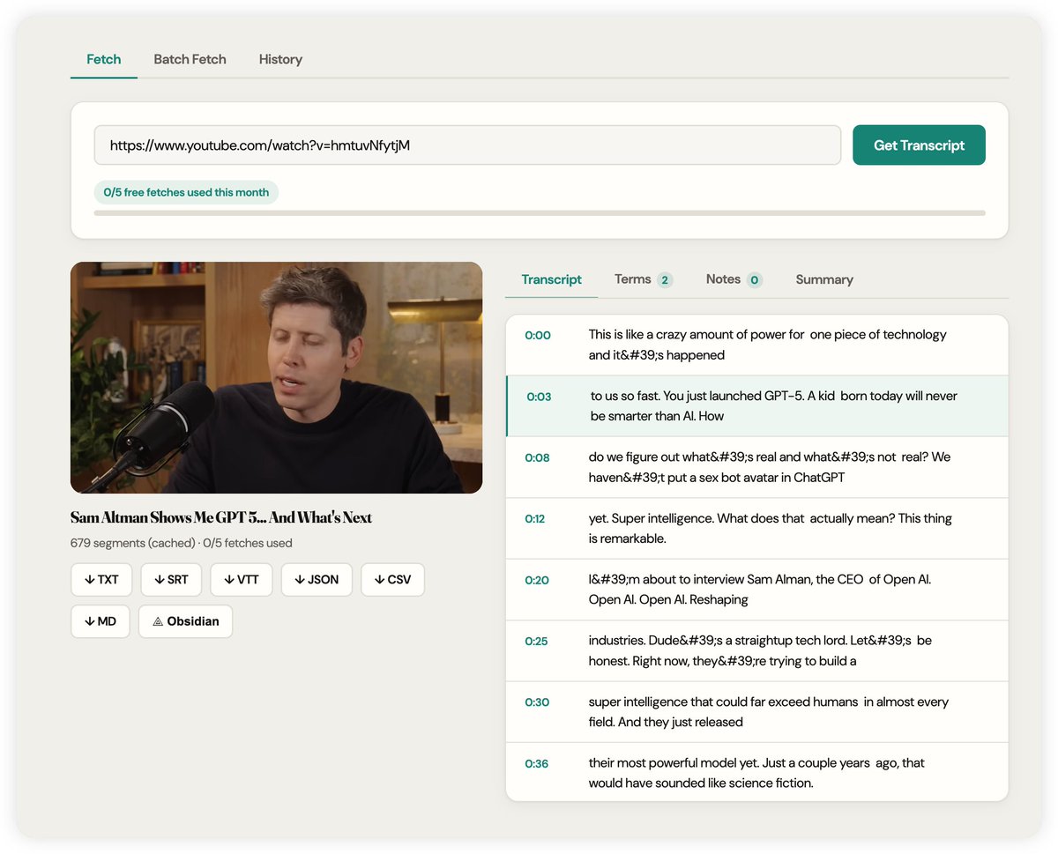Viewport: 1058px width, 854px height.
Task: Jump to the 0:12 timestamp
Action: pyautogui.click(x=535, y=518)
